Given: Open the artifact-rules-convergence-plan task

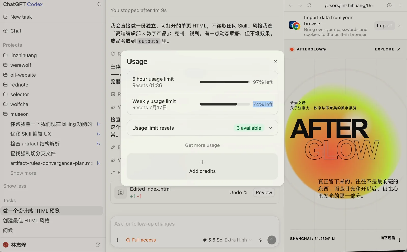Looking at the screenshot, I should [x=52, y=163].
